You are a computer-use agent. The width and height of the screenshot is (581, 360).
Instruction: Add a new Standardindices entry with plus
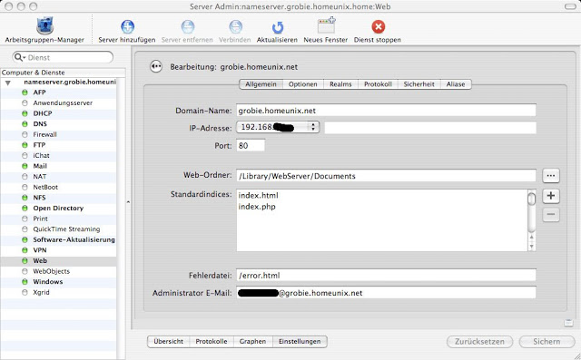[551, 196]
